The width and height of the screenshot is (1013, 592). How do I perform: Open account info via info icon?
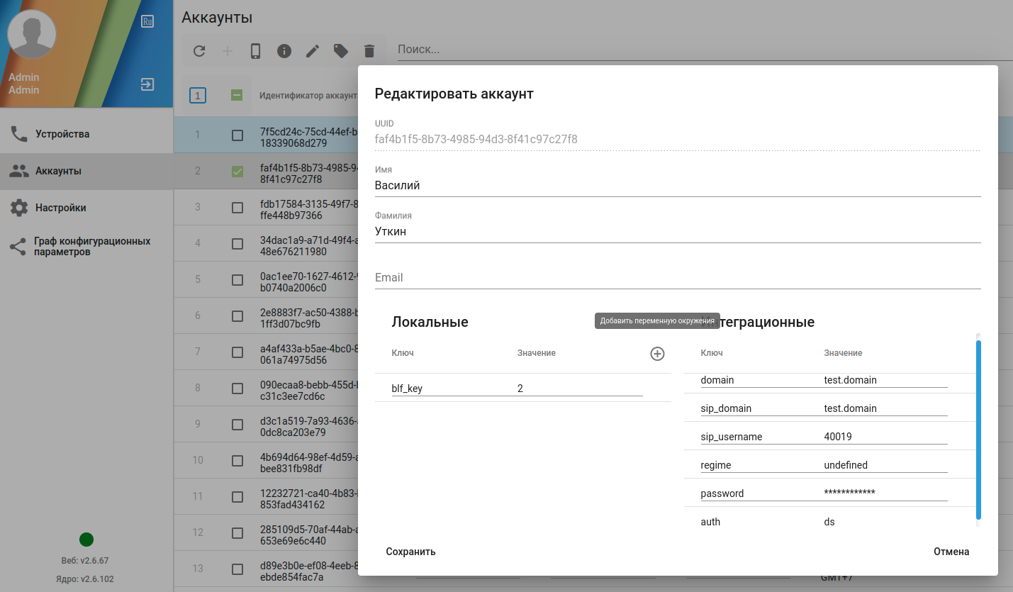point(284,51)
